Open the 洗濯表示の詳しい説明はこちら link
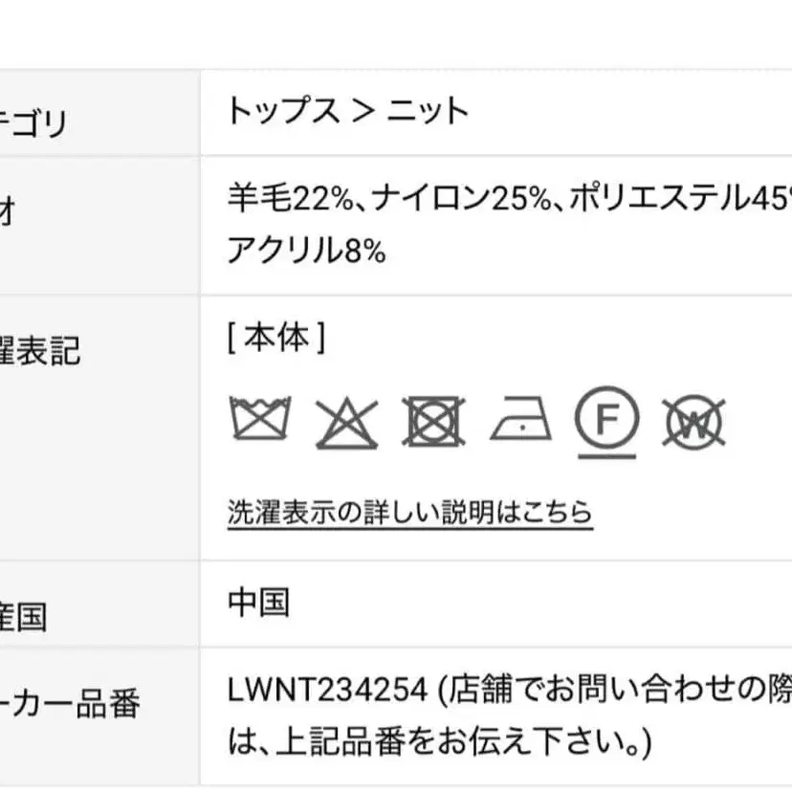Viewport: 792px width, 792px height. tap(409, 512)
